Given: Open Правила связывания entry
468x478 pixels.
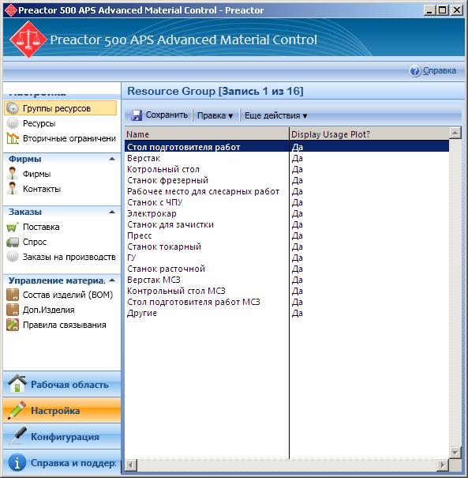Looking at the screenshot, I should point(65,325).
